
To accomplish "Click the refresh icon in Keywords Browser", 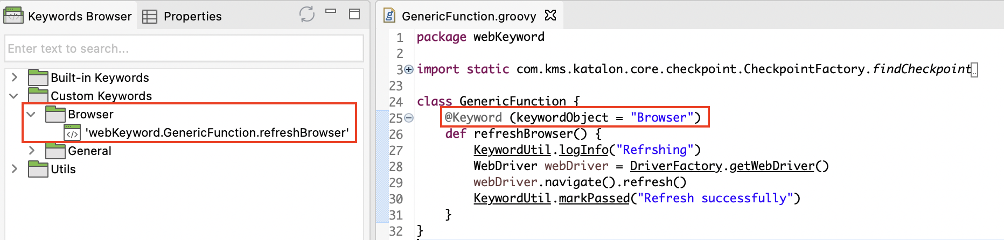I will click(306, 14).
